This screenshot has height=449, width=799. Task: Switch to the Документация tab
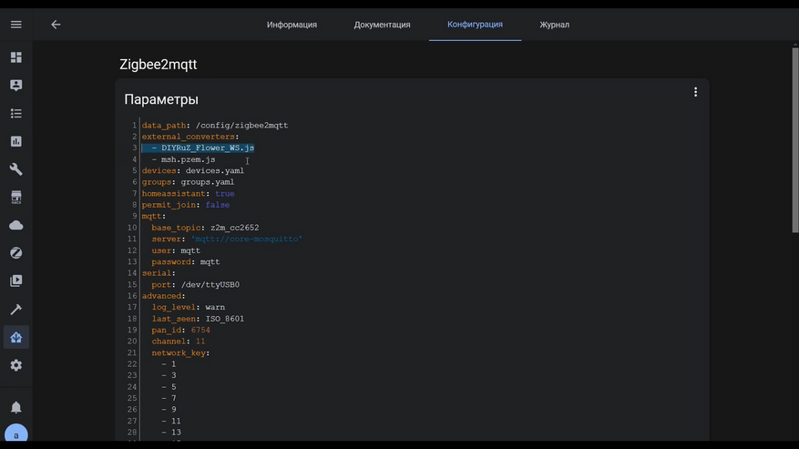click(382, 25)
